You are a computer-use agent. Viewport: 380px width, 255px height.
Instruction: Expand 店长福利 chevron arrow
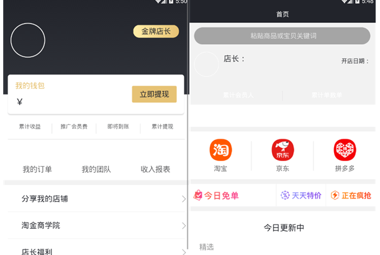click(183, 251)
